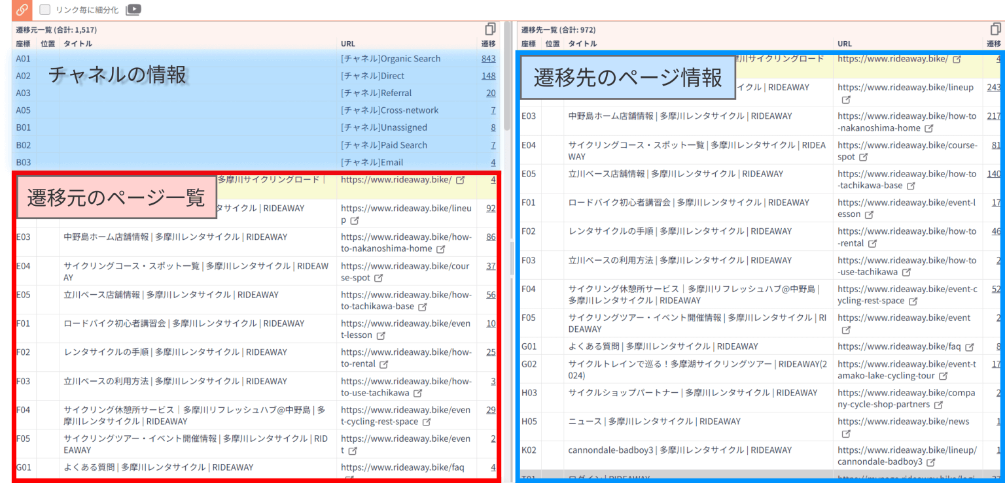Copy the 遷移先一覧 list with the copy icon
Screen dimensions: 1005x483
click(x=996, y=29)
